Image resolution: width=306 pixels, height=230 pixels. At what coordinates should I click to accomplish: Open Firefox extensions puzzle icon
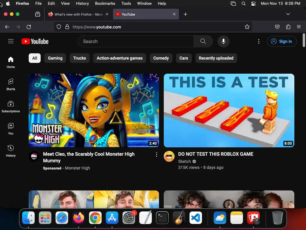288,27
